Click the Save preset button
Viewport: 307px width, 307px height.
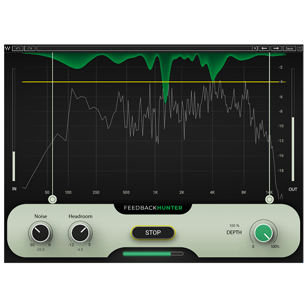[x=290, y=48]
